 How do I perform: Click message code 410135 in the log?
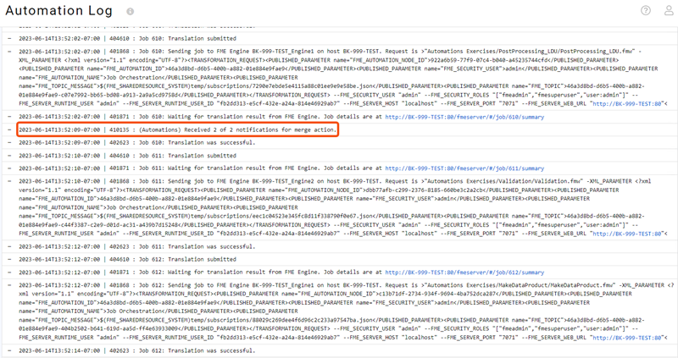pyautogui.click(x=119, y=129)
